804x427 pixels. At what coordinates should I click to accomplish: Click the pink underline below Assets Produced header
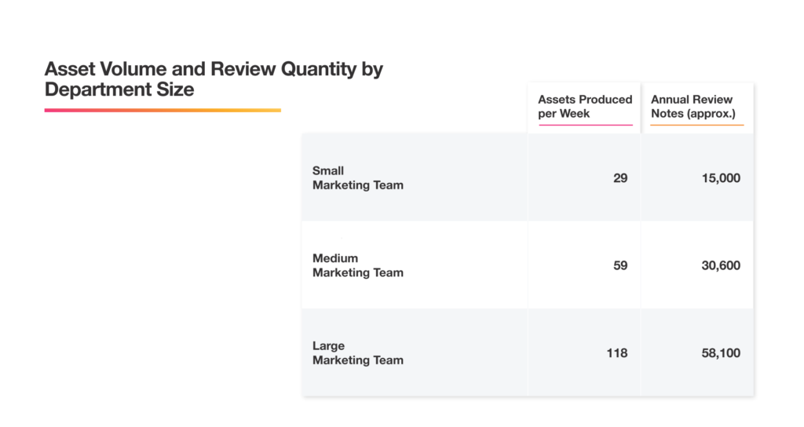tap(585, 125)
